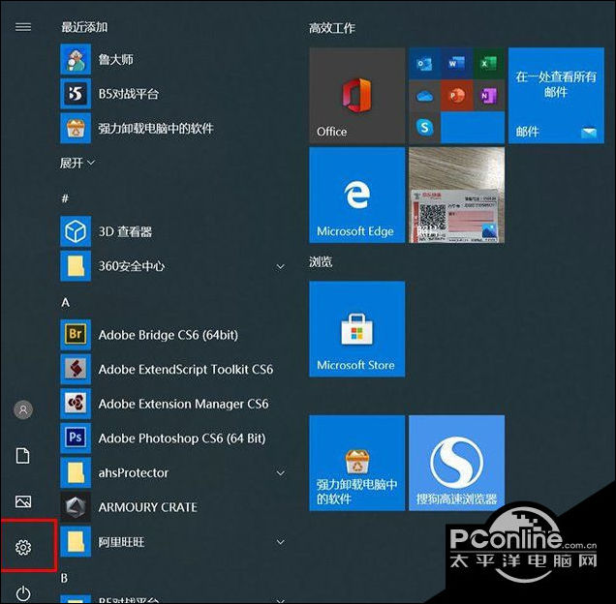This screenshot has height=604, width=616.
Task: Launch Adobe Extension Manager CS6 icon
Action: (76, 404)
